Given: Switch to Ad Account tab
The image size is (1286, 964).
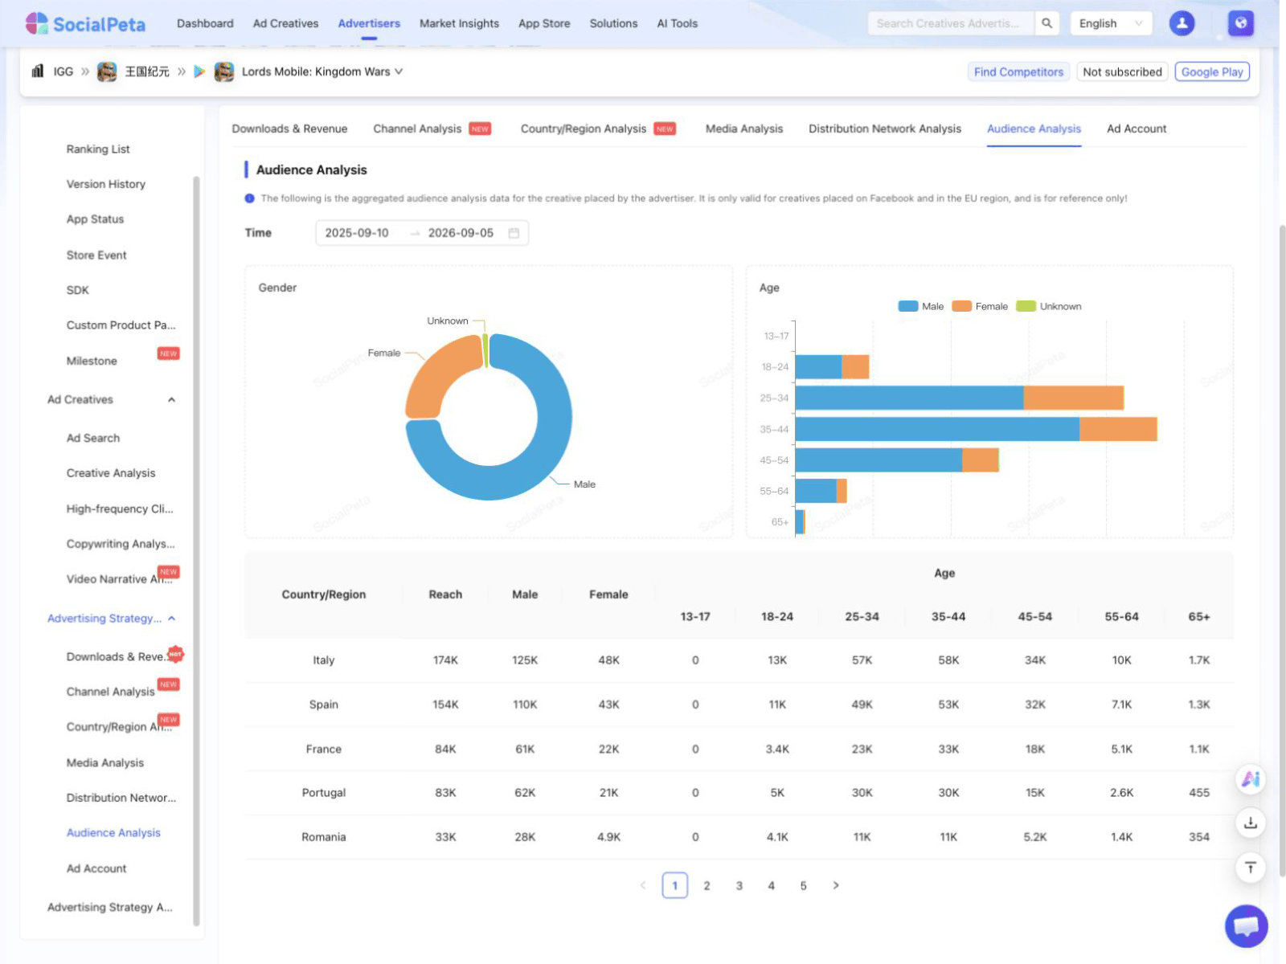Looking at the screenshot, I should 1137,129.
